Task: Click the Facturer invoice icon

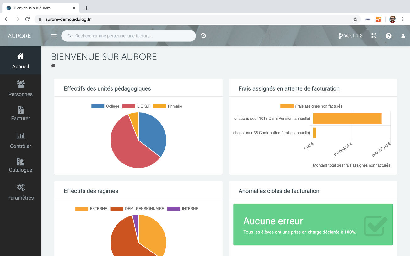Action: point(20,110)
